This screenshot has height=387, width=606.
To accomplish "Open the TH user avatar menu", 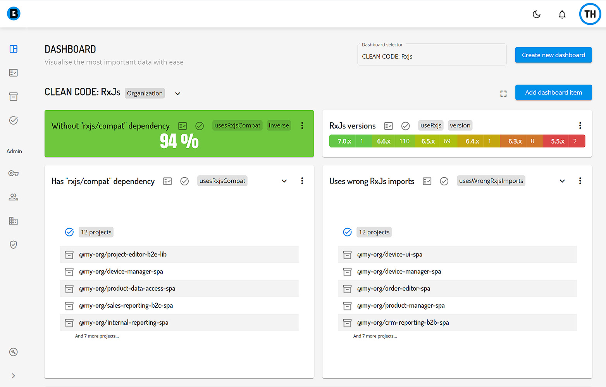I will click(590, 14).
